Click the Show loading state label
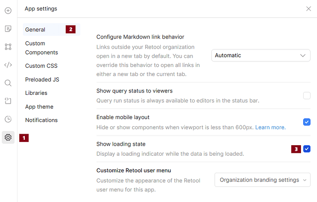This screenshot has width=317, height=202. pyautogui.click(x=121, y=144)
